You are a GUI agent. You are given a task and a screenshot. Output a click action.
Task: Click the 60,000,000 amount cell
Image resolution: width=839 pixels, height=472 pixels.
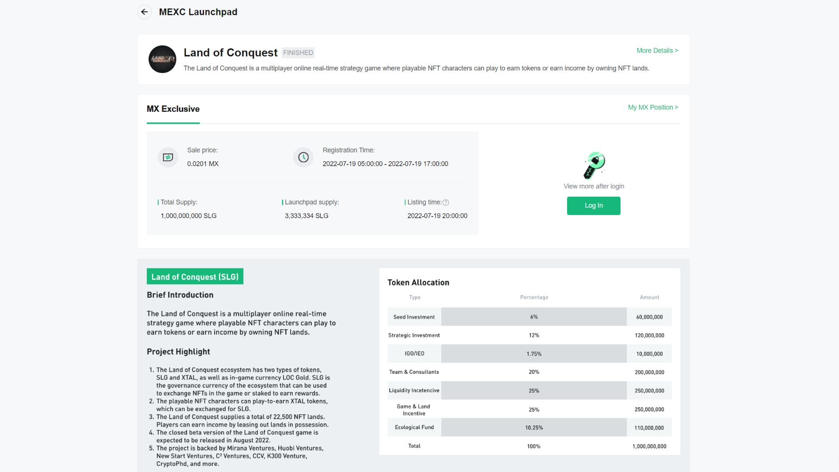click(x=649, y=317)
